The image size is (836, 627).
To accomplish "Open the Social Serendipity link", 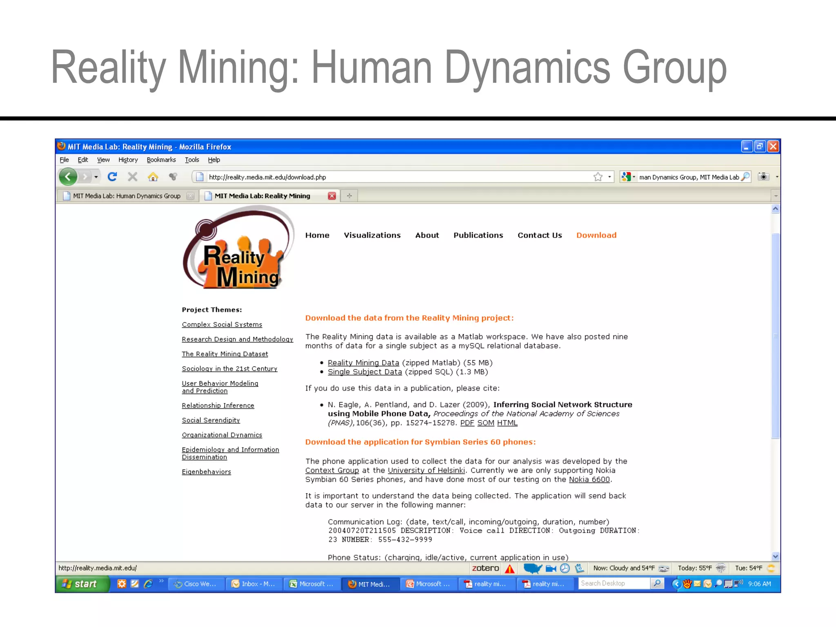I will (211, 420).
